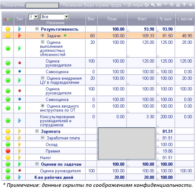Click the green arrow for Оценка выполнения должностных обязанностей

19,48
